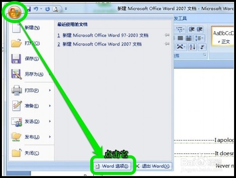Select 保存(S) in the Office menu

pyautogui.click(x=31, y=59)
